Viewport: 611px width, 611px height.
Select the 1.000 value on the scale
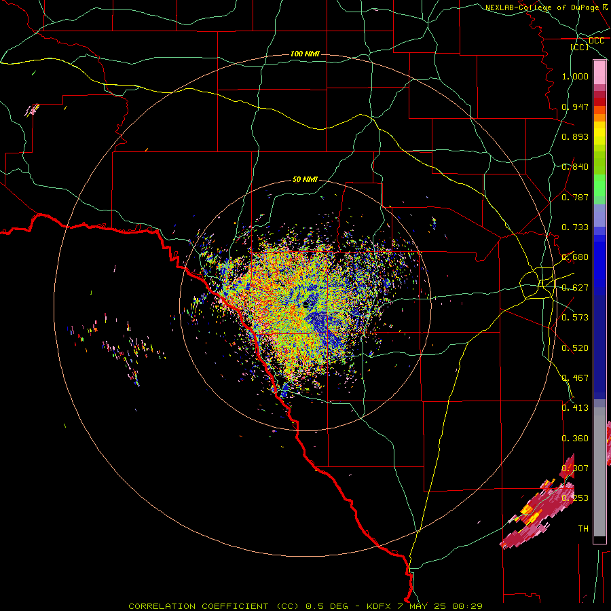tap(575, 76)
